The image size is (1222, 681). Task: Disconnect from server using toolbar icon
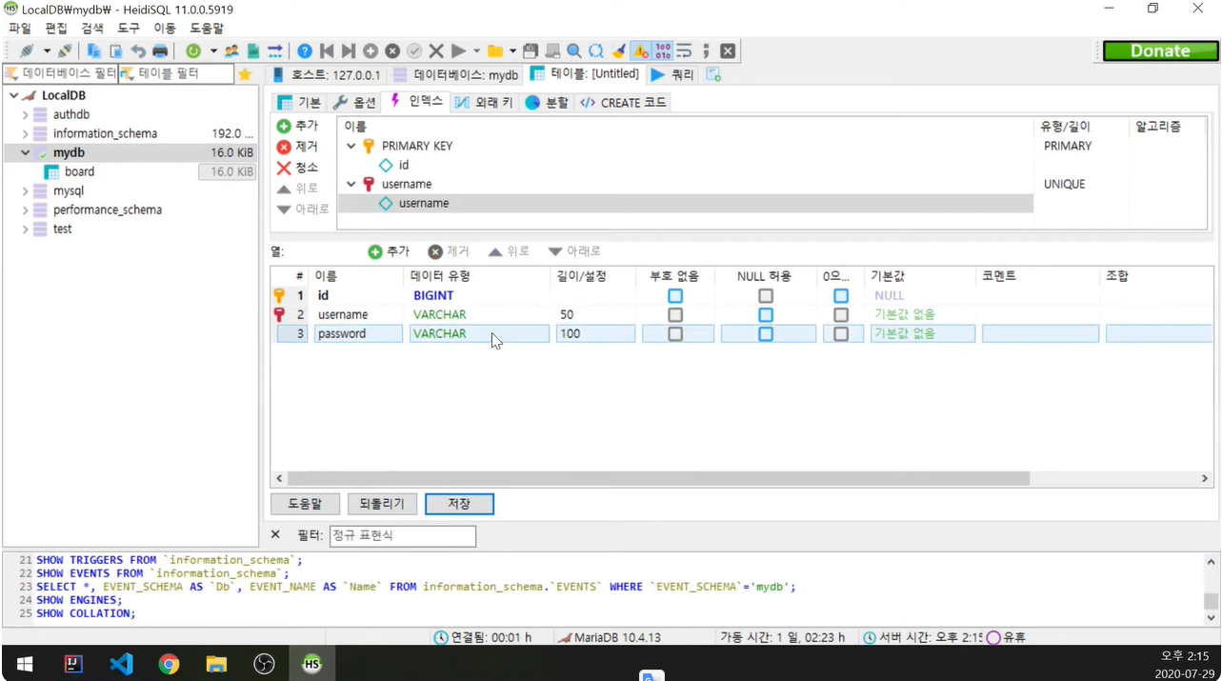point(65,50)
